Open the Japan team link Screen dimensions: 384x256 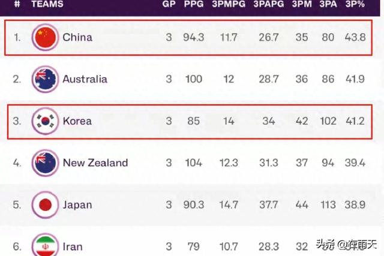click(x=77, y=205)
